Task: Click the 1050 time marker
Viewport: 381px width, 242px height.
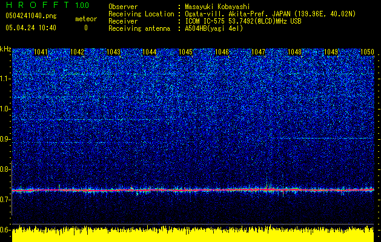Action: [x=367, y=52]
